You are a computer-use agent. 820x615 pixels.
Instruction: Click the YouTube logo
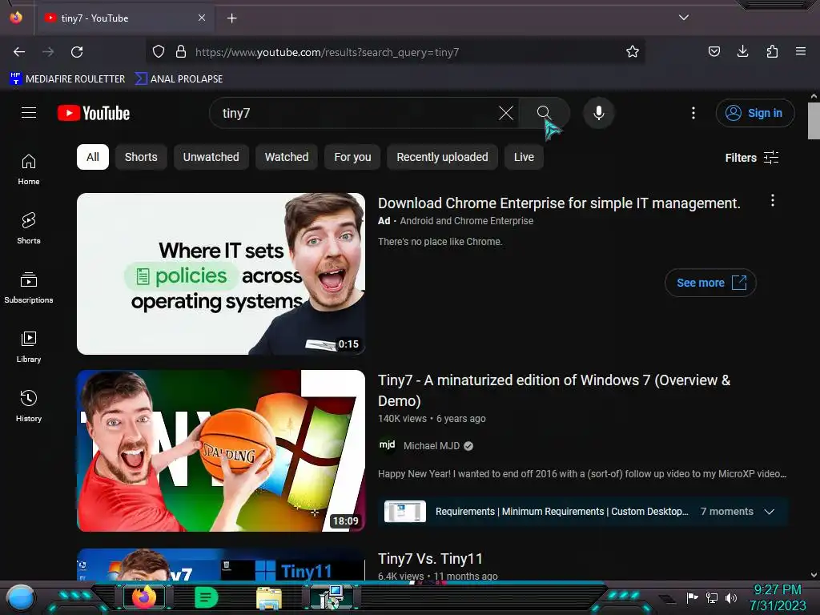(94, 113)
